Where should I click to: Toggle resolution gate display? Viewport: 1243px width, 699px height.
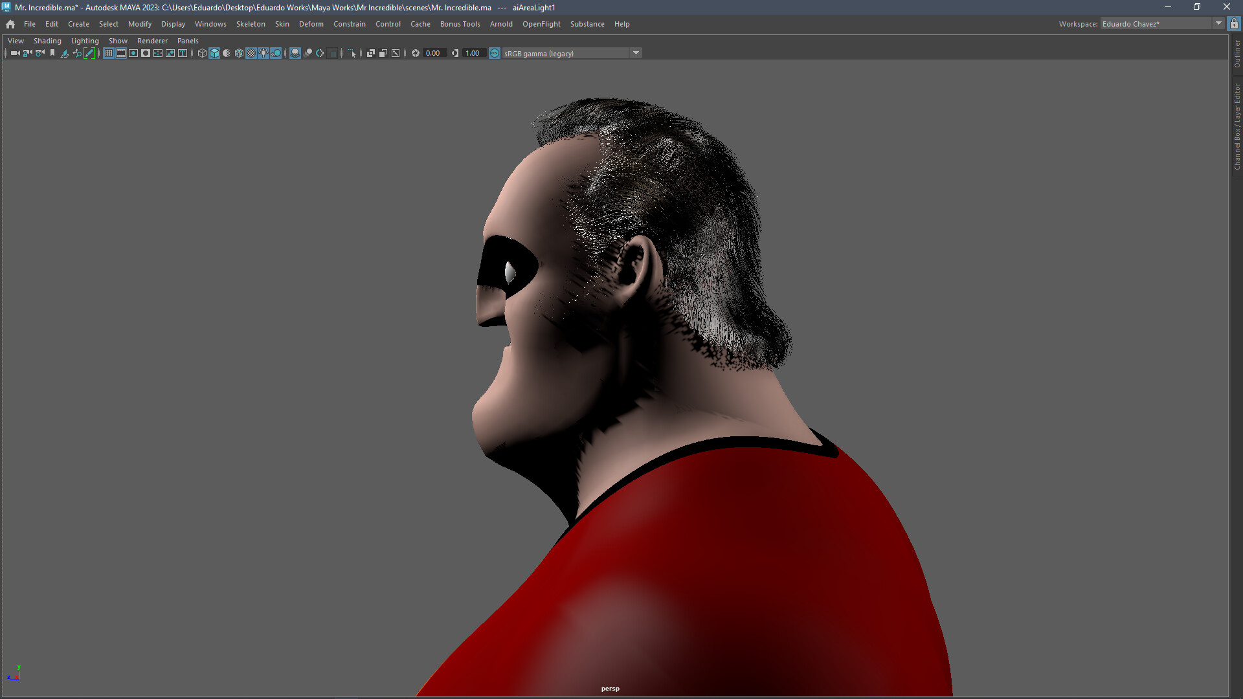(x=133, y=53)
